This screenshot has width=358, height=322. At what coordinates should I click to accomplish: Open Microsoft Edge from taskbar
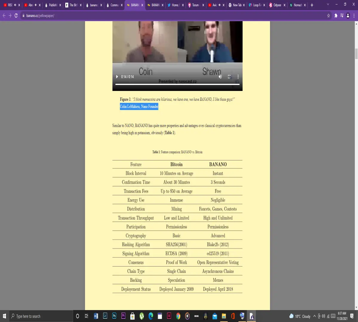(151, 316)
